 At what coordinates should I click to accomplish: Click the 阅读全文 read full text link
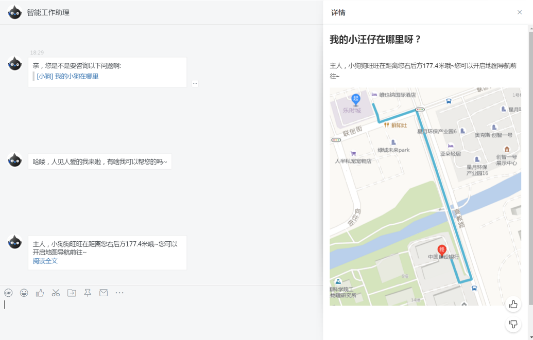coord(45,261)
